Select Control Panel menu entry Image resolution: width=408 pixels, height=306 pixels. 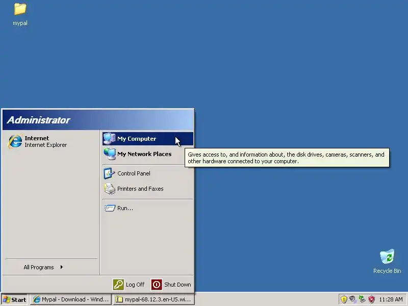pyautogui.click(x=148, y=173)
